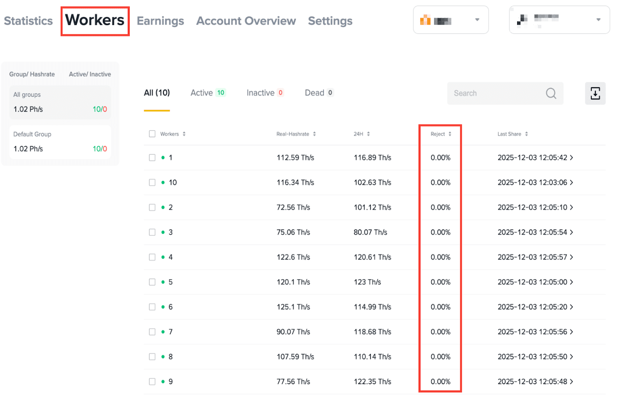The width and height of the screenshot is (623, 396).
Task: Click the 116.34 Th/s real-hashrate value
Action: [296, 182]
